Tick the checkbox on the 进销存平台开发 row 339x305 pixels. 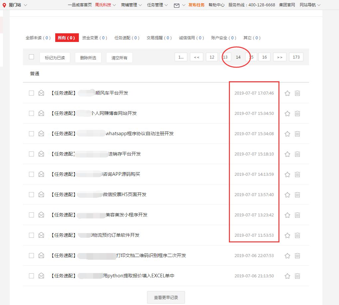pyautogui.click(x=31, y=154)
